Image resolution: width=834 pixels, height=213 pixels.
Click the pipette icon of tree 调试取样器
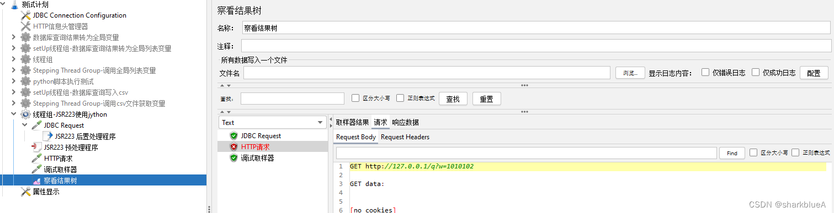36,170
